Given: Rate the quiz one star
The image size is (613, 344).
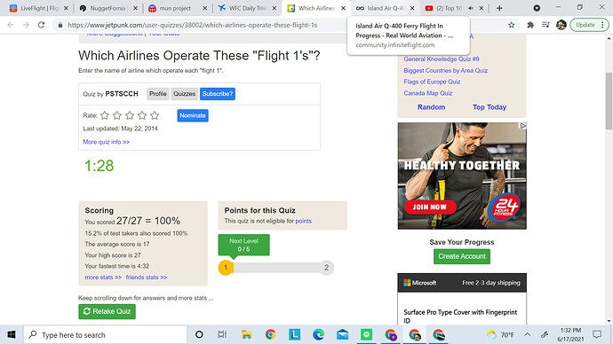Looking at the screenshot, I should pos(104,115).
